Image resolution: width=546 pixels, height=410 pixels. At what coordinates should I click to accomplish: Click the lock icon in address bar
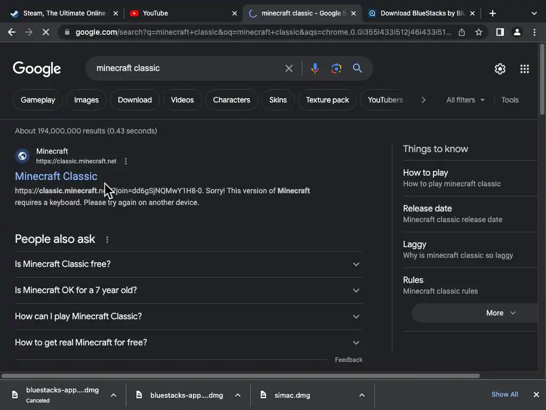pyautogui.click(x=67, y=33)
